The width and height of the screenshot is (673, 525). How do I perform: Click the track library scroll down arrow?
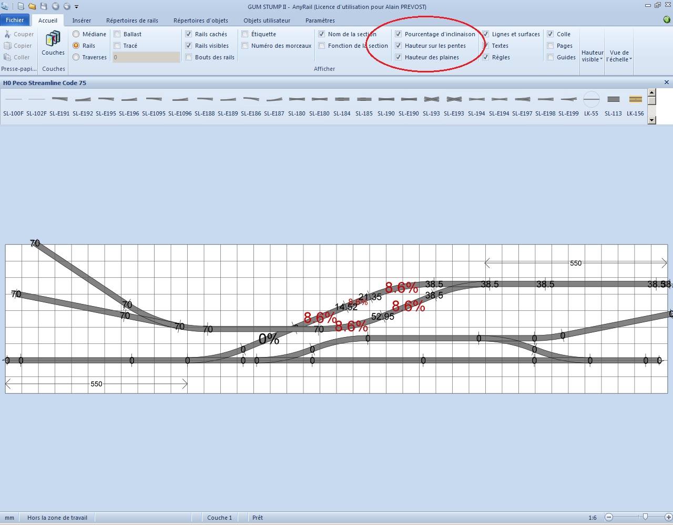coord(652,120)
